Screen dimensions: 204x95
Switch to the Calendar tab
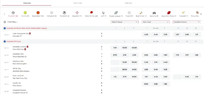(129, 3)
